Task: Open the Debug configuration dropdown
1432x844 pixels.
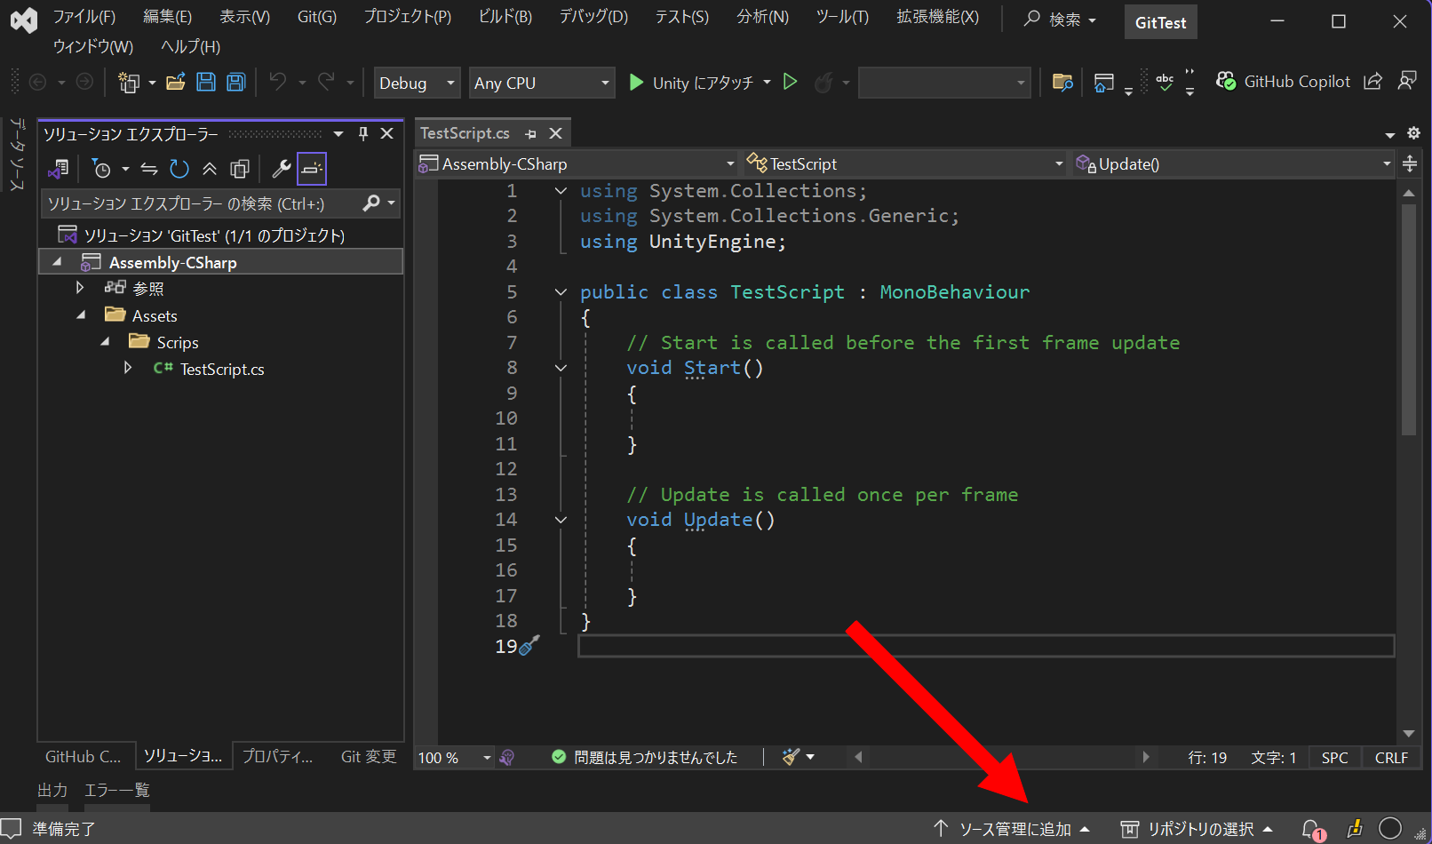Action: tap(417, 83)
